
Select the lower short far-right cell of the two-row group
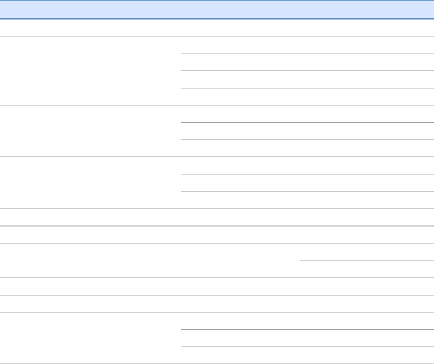pyautogui.click(x=367, y=269)
